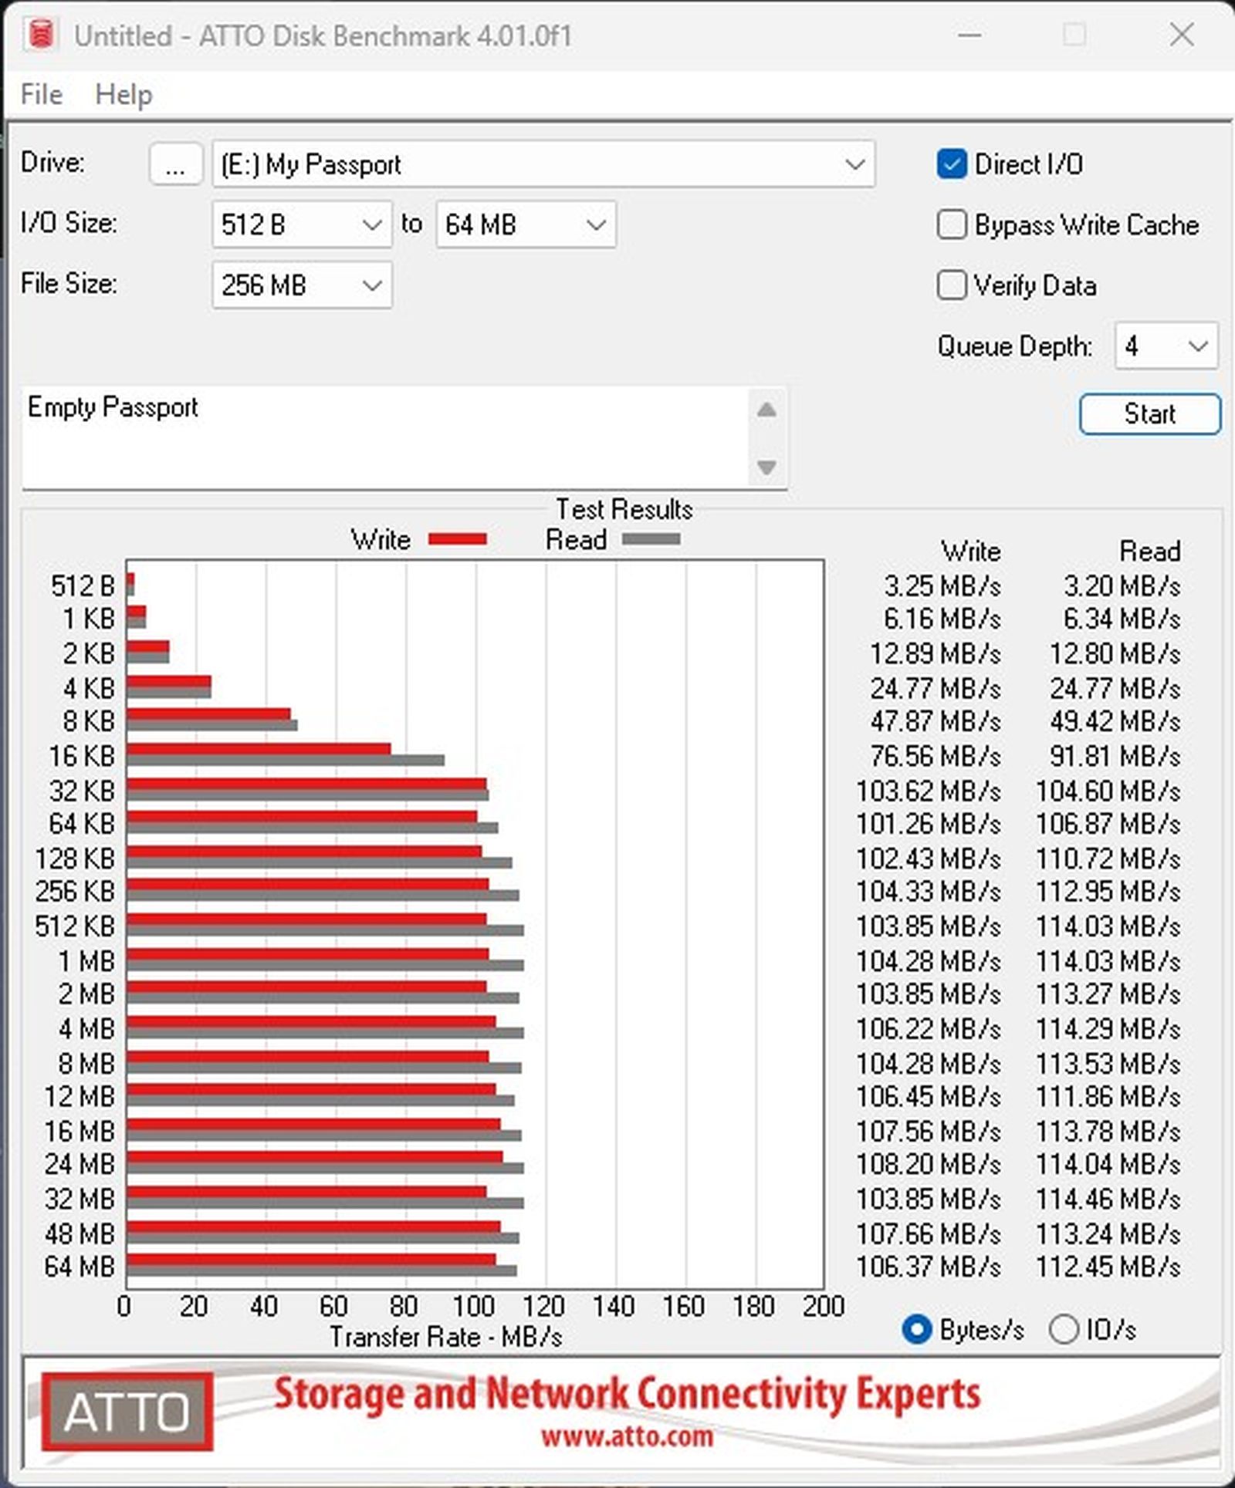The width and height of the screenshot is (1235, 1488).
Task: Open the File menu
Action: click(42, 94)
